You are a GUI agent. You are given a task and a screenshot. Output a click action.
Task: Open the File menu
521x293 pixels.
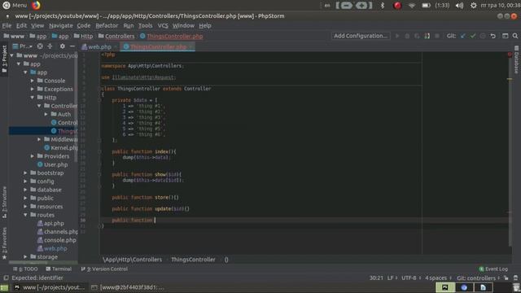(7, 25)
